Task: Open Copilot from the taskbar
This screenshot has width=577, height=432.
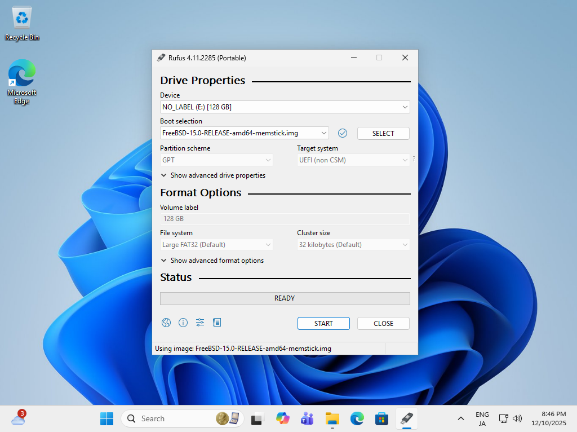Action: coord(282,418)
